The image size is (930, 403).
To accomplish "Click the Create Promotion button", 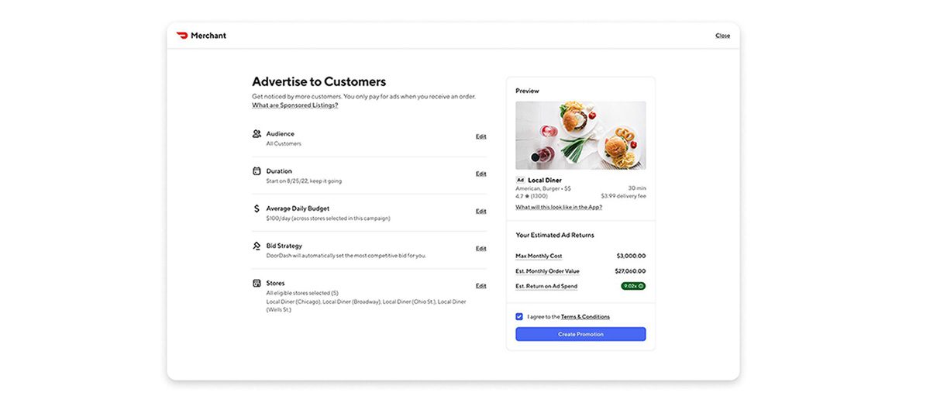I will [x=580, y=334].
